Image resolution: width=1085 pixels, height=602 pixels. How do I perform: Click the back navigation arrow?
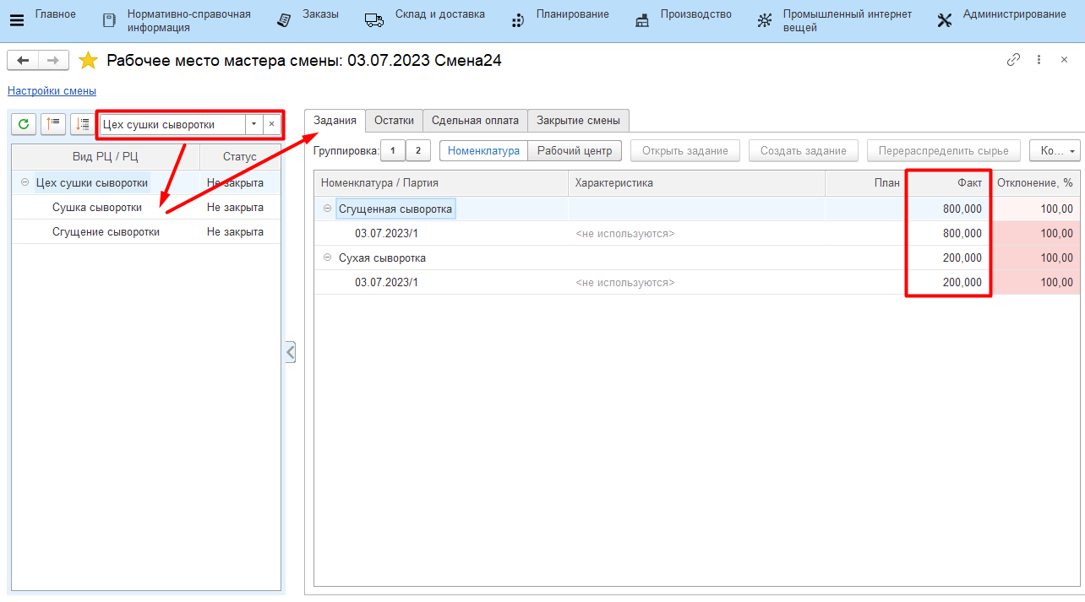click(23, 60)
